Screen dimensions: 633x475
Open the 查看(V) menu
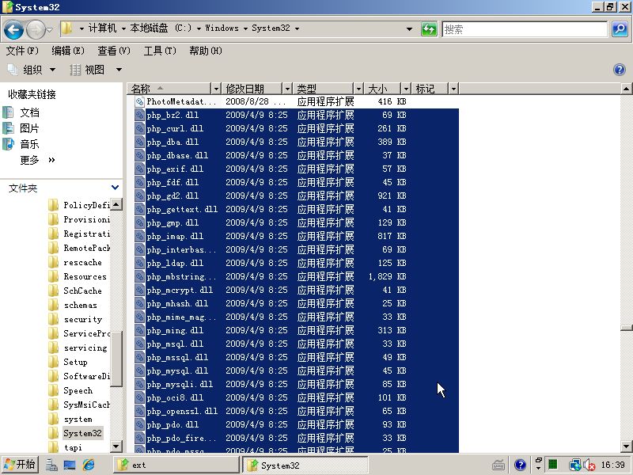click(x=114, y=51)
